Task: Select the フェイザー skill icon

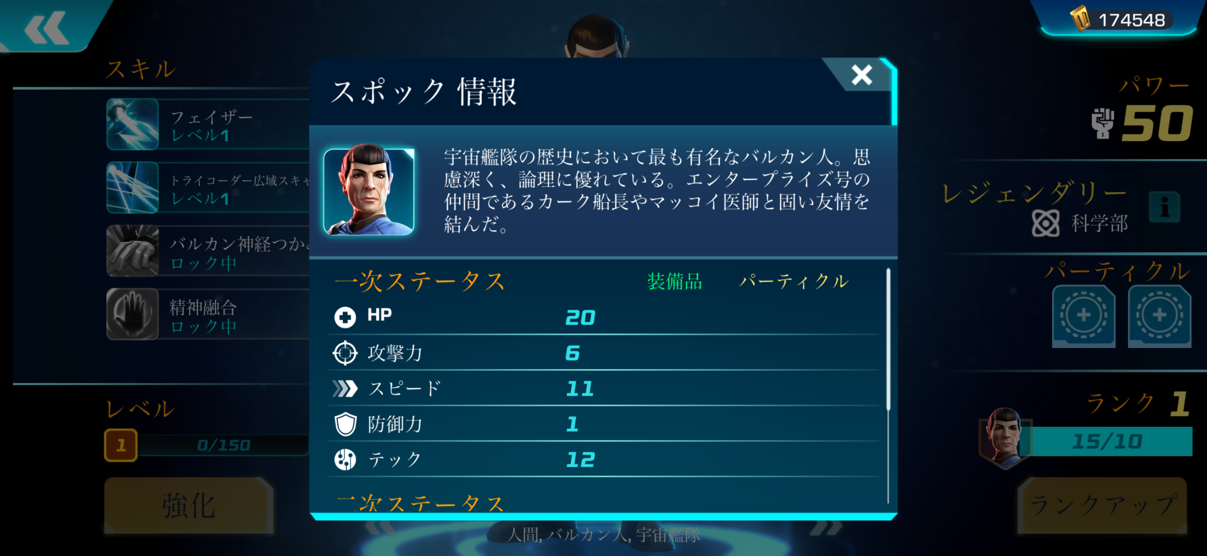Action: point(133,124)
